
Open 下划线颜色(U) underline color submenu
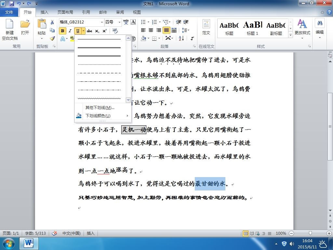coord(103,116)
